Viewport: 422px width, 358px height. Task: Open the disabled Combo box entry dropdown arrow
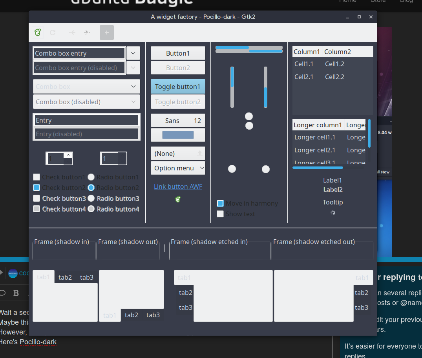click(133, 68)
